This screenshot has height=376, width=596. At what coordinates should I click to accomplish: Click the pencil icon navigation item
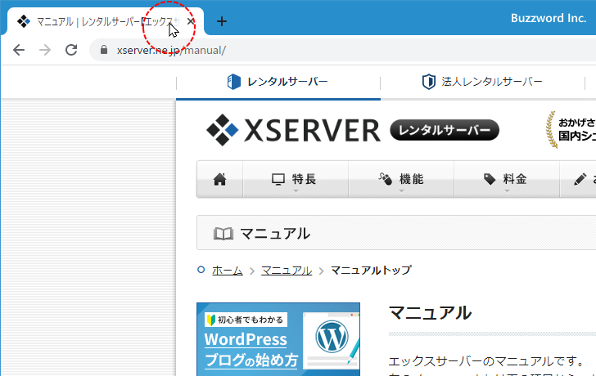(x=578, y=179)
